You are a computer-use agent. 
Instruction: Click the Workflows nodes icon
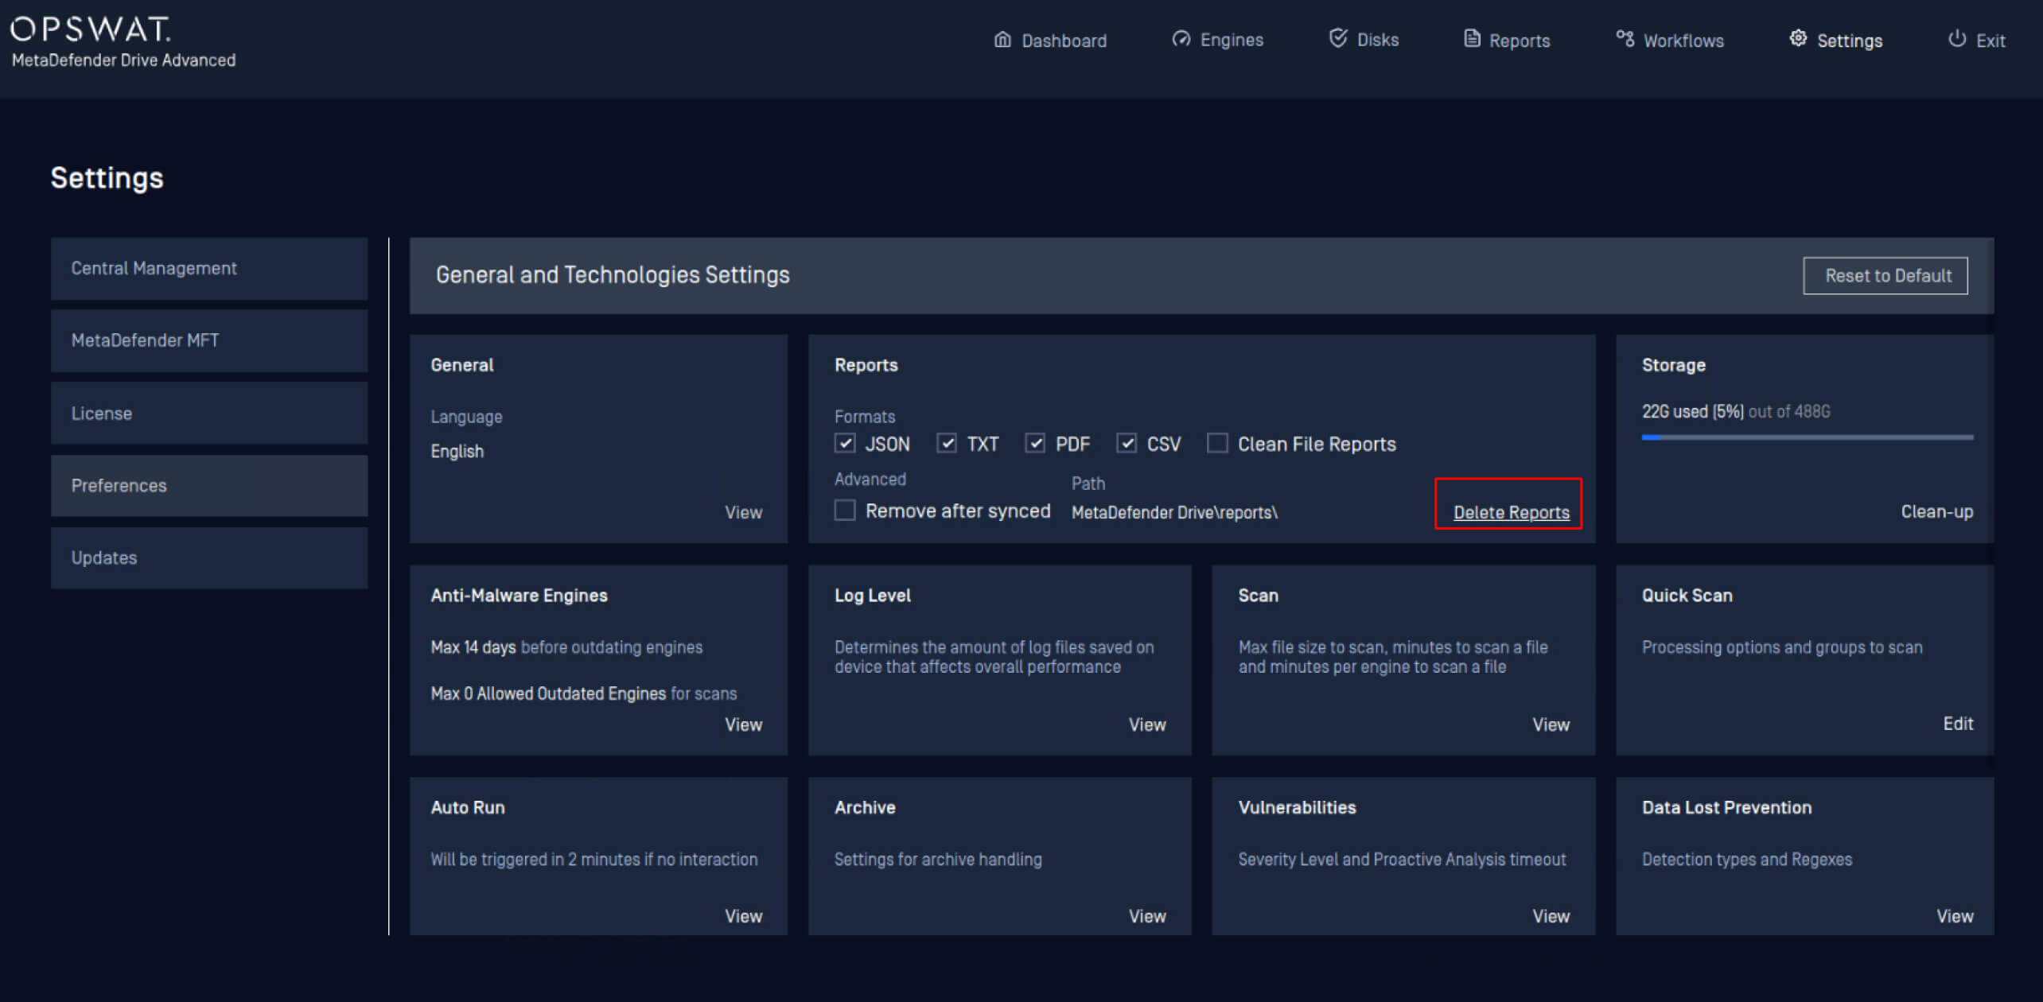tap(1625, 39)
